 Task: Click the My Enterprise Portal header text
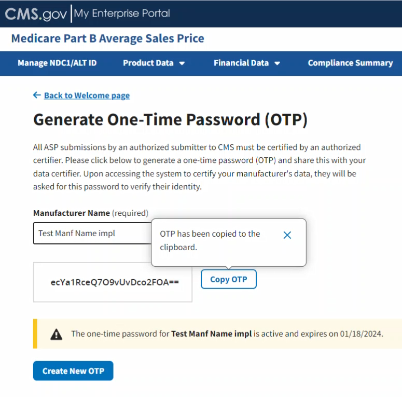(x=122, y=13)
